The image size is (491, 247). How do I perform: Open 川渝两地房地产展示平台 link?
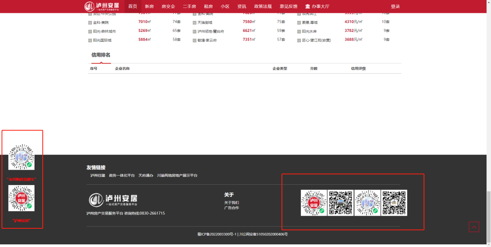[x=177, y=176]
